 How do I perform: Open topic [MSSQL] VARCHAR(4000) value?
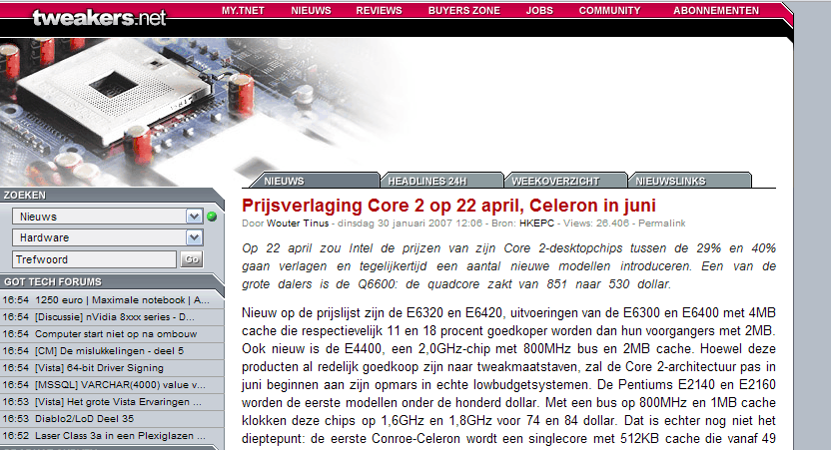point(120,385)
